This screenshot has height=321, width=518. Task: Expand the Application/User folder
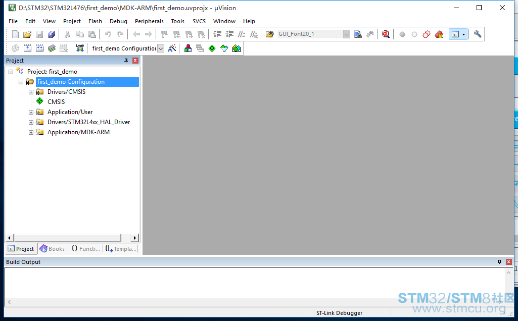(31, 112)
